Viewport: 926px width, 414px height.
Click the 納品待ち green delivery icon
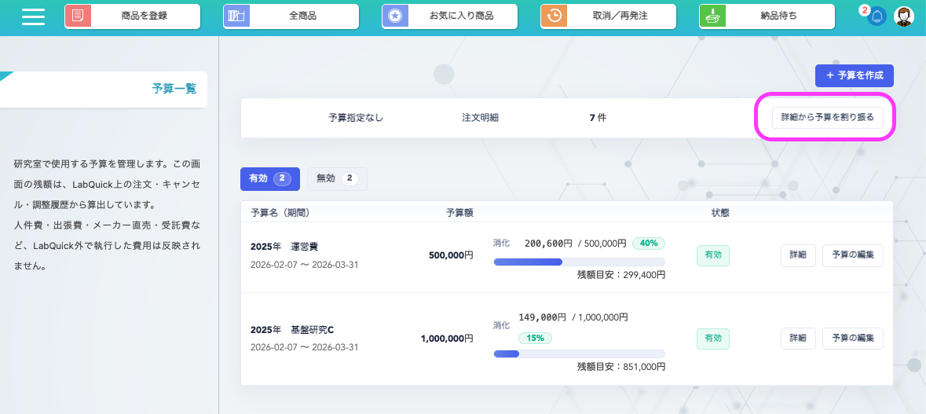click(x=712, y=16)
